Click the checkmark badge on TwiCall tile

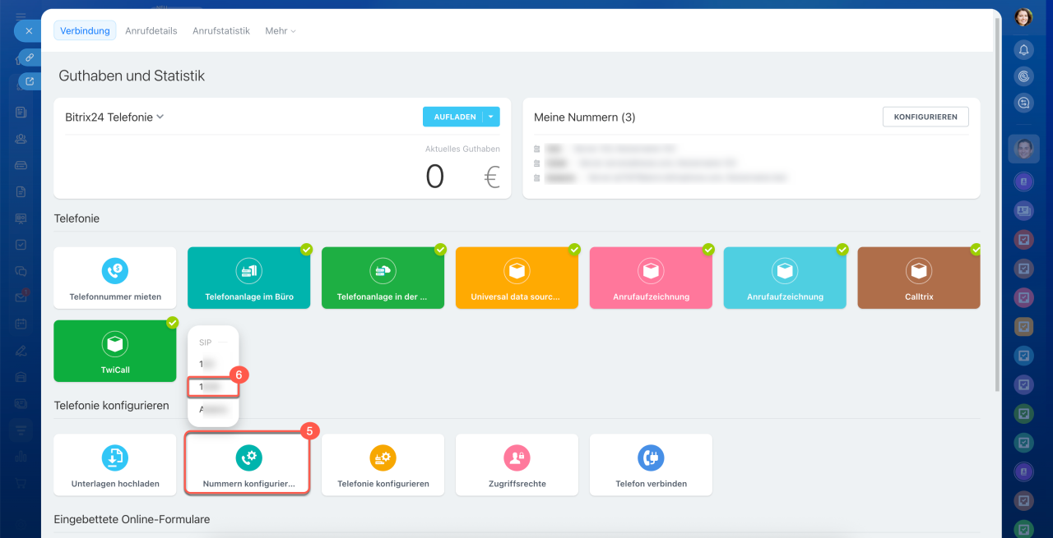click(x=172, y=323)
